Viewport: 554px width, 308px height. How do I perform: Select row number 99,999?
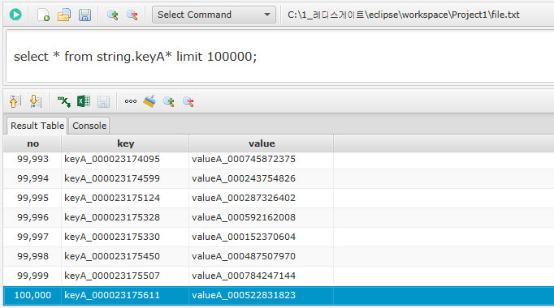pos(32,276)
